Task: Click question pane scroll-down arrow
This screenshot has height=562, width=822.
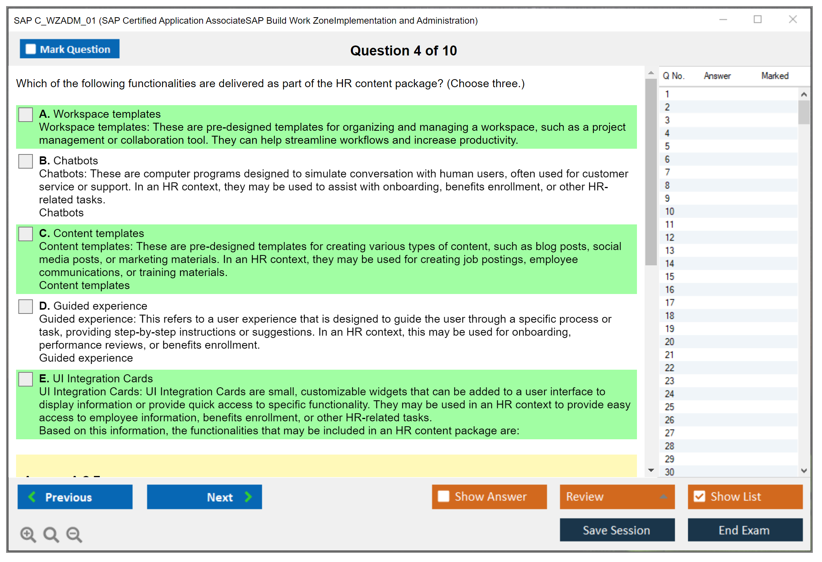Action: click(651, 470)
